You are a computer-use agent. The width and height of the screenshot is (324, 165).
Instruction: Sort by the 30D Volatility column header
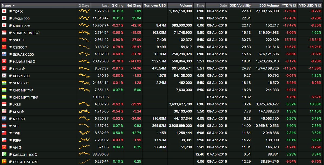[x=240, y=5]
